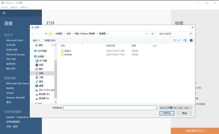The width and height of the screenshot is (219, 134).
Task: Toggle the preview pane icon
Action: point(185,40)
